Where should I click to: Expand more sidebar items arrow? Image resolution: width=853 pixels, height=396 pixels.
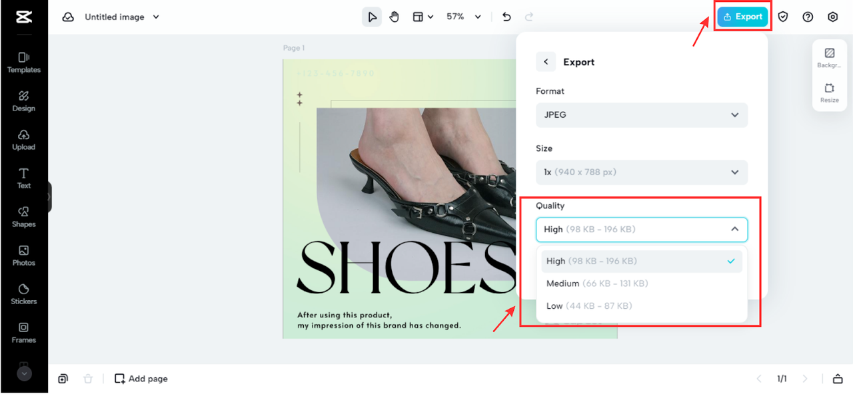[24, 374]
